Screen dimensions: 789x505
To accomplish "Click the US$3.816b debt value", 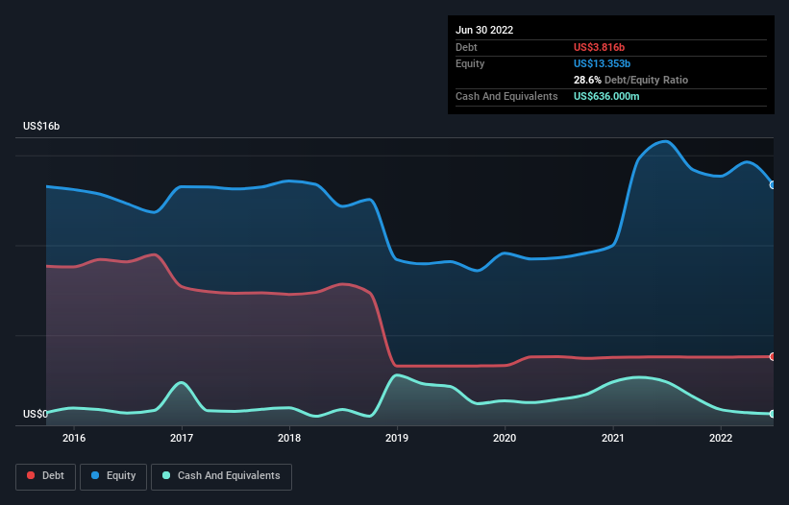I will [600, 47].
